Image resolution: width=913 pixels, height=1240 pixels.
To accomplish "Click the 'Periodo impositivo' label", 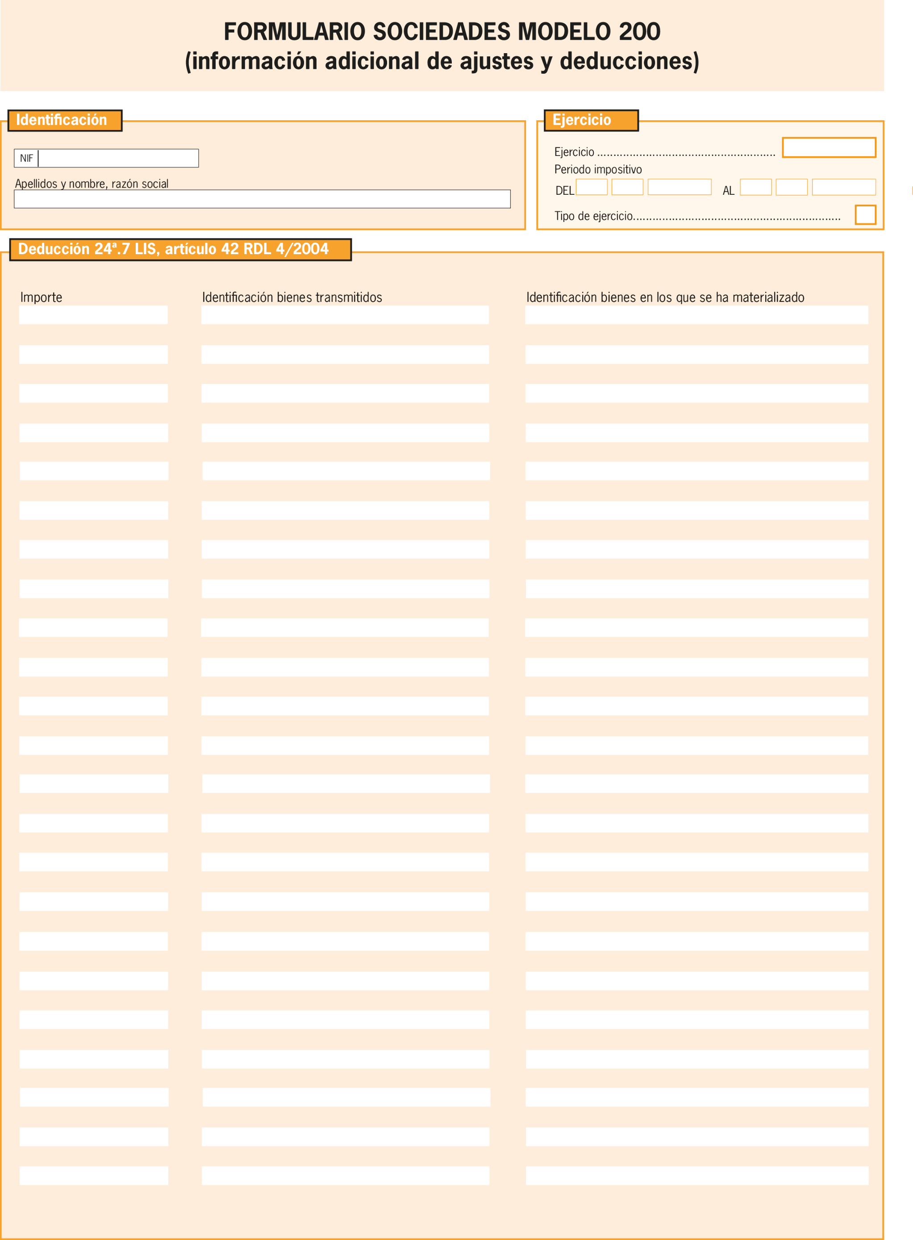I will [598, 169].
